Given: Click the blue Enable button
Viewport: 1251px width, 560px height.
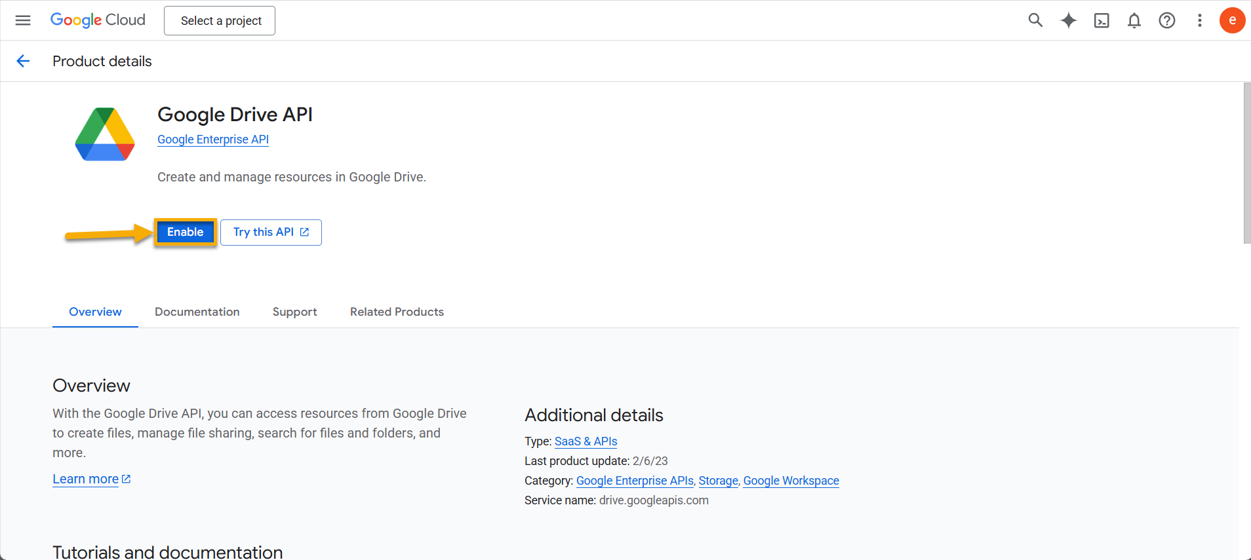Looking at the screenshot, I should [186, 232].
